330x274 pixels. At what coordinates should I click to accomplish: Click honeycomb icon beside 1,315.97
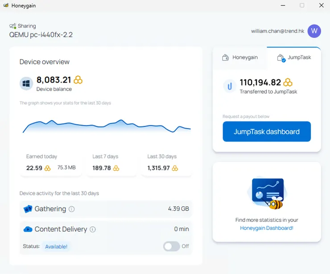tap(175, 168)
